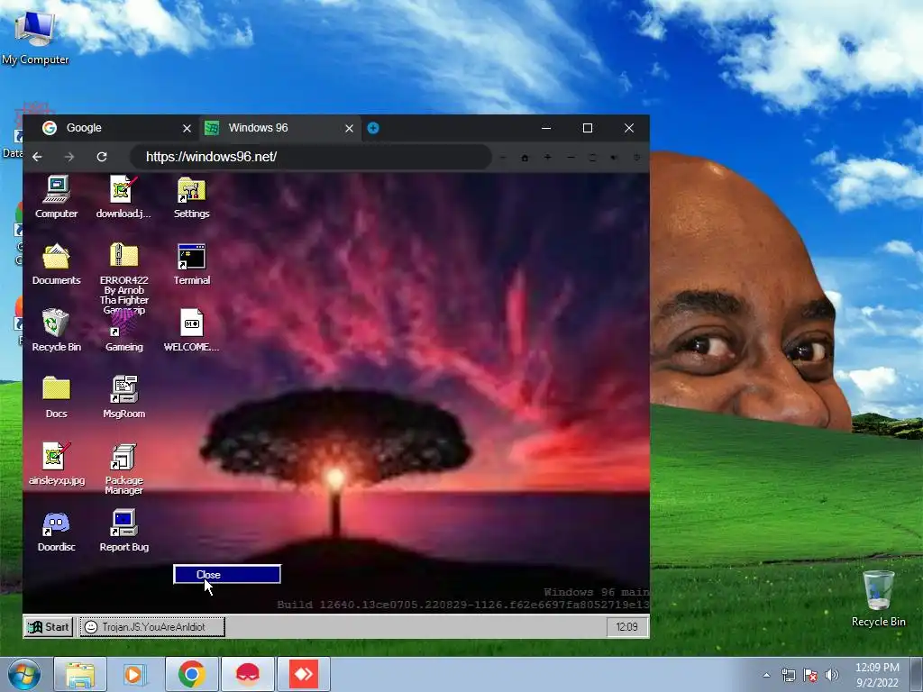
Task: Close the Windows 96 tab
Action: (349, 128)
